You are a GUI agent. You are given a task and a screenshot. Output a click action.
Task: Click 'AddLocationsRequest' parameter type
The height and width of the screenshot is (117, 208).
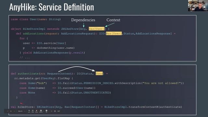point(77,33)
